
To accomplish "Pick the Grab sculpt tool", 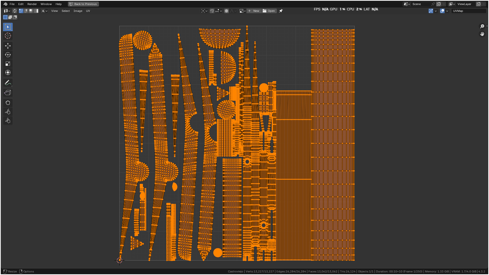I will (x=8, y=103).
